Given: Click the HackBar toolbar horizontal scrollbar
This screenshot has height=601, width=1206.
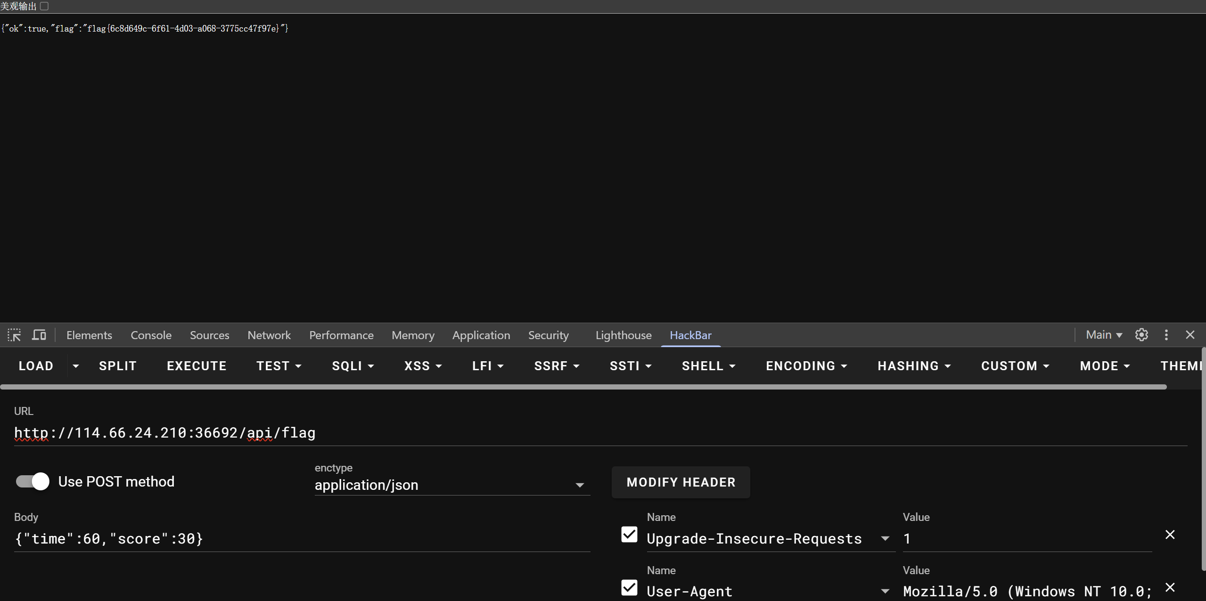Looking at the screenshot, I should [583, 387].
